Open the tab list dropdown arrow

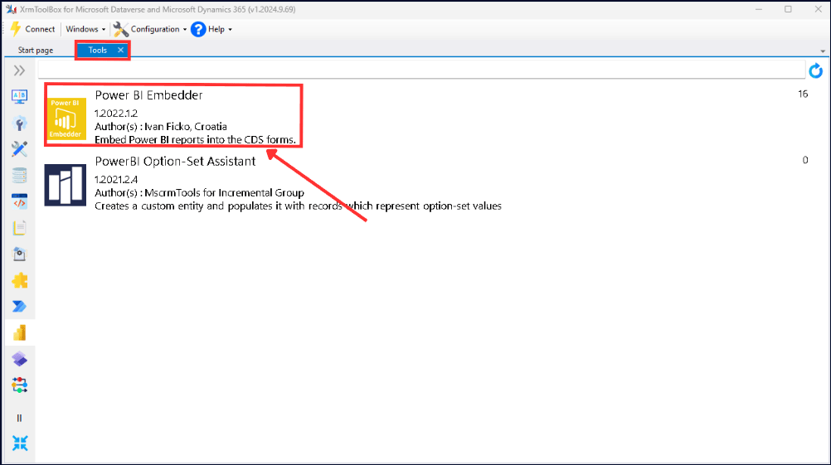coord(823,51)
